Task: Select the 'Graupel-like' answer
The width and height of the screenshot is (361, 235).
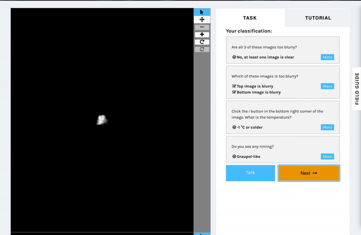Action: [246, 157]
